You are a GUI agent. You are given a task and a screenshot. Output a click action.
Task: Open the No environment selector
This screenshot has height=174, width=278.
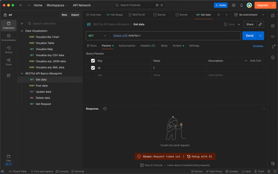point(249,15)
